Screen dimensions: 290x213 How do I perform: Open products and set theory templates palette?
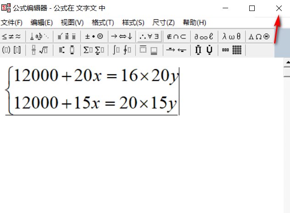[204, 50]
